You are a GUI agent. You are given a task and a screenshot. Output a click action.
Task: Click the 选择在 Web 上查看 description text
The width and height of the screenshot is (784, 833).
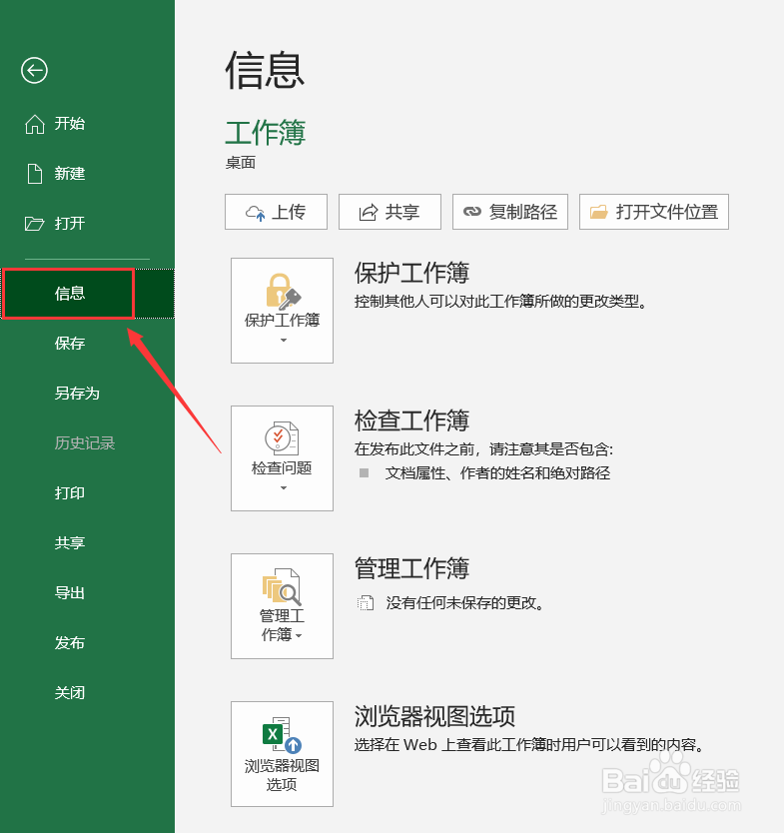point(529,745)
